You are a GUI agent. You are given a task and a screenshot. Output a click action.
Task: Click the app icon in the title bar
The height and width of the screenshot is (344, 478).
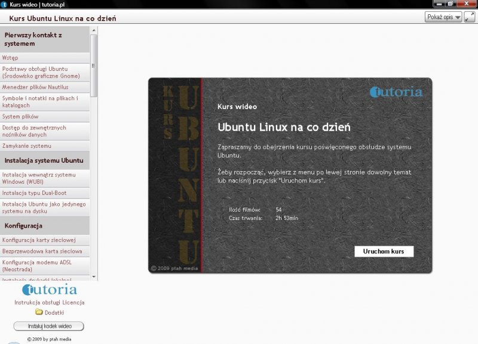point(5,4)
